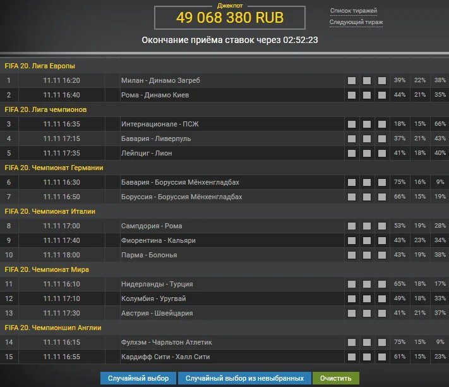
Task: Check home win box for Фиорентина - Кальяри
Action: pyautogui.click(x=352, y=240)
